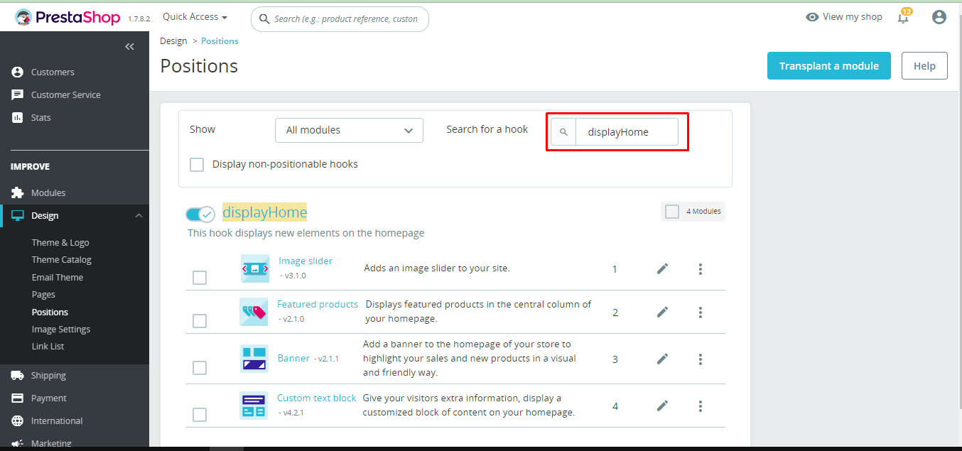Viewport: 962px width, 451px height.
Task: Click the Featured products module thumbnail icon
Action: (x=254, y=312)
